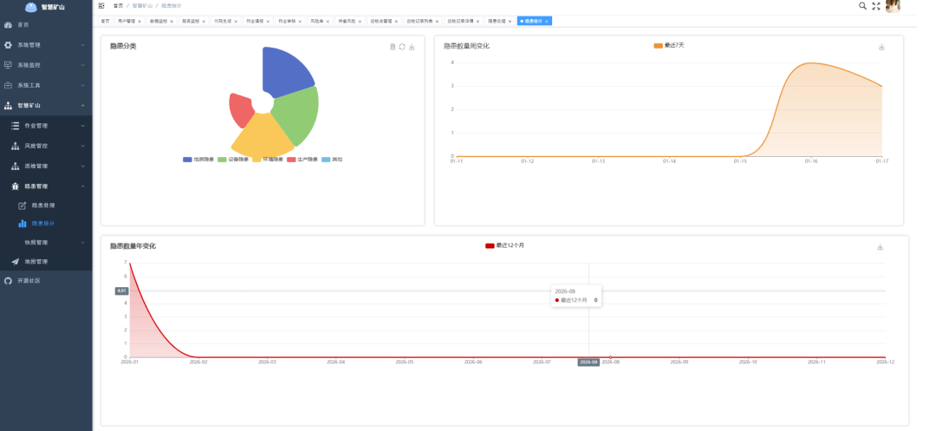This screenshot has height=431, width=936.
Task: Click green 设备隐患 slice in pie chart
Action: (x=300, y=114)
